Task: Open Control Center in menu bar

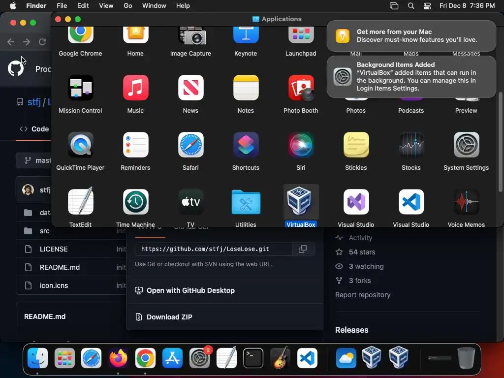Action: [x=427, y=6]
